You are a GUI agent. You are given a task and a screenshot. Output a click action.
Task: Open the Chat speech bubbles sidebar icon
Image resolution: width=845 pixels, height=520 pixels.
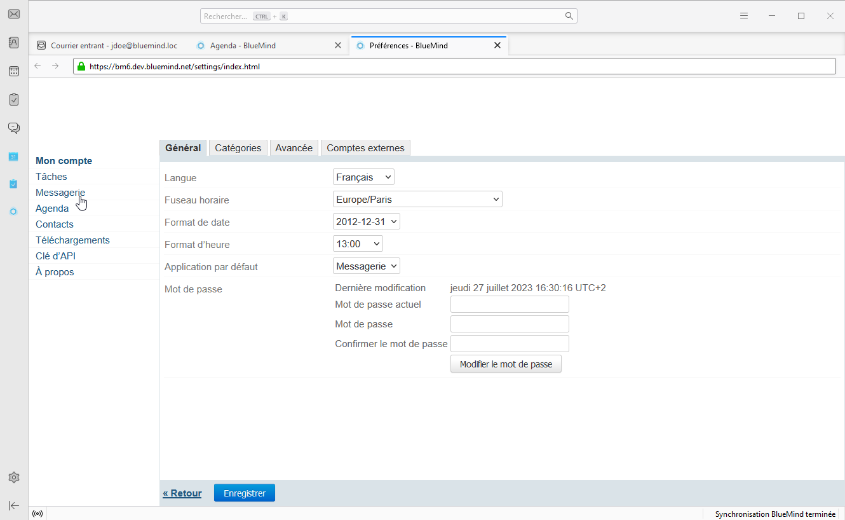[x=13, y=128]
